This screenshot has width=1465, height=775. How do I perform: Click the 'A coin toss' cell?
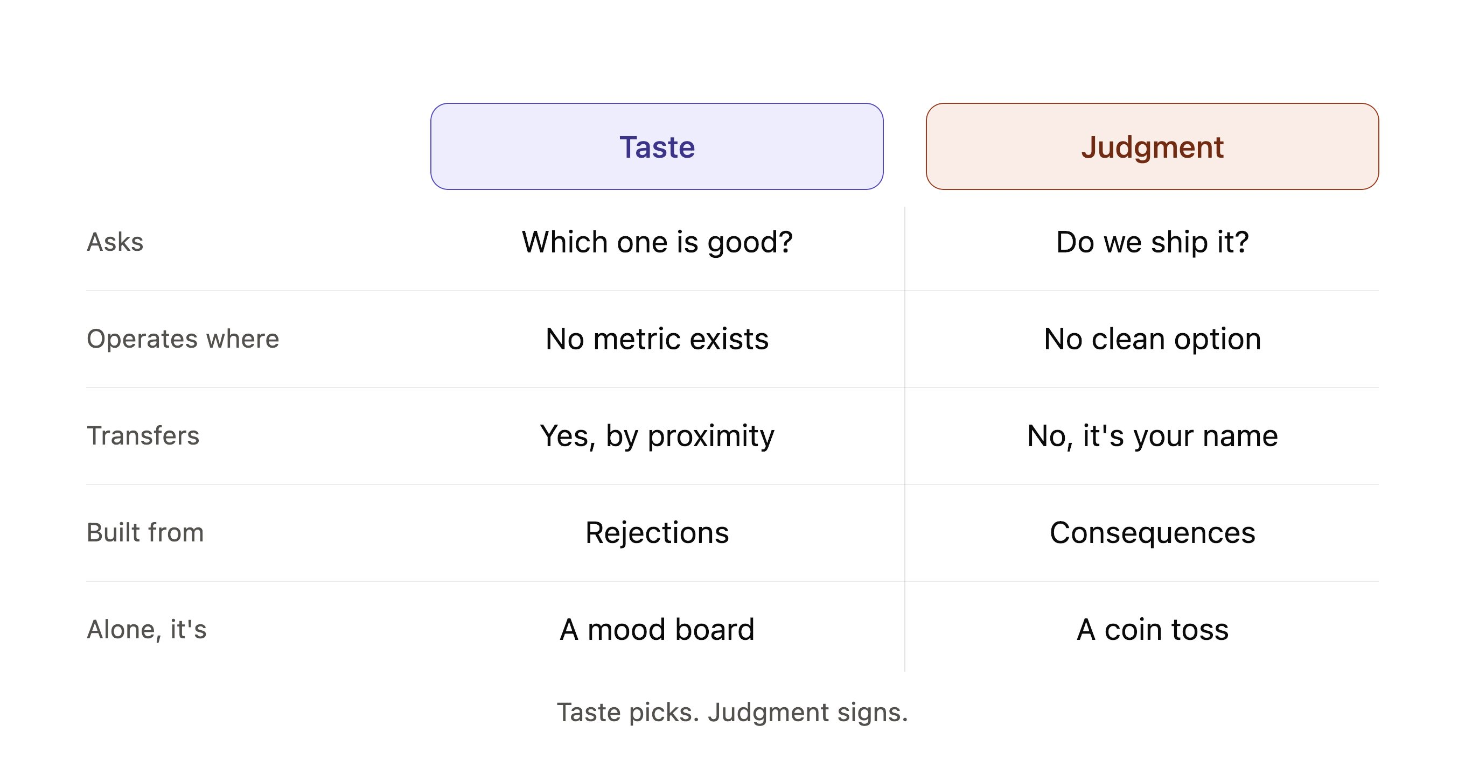click(x=1152, y=630)
